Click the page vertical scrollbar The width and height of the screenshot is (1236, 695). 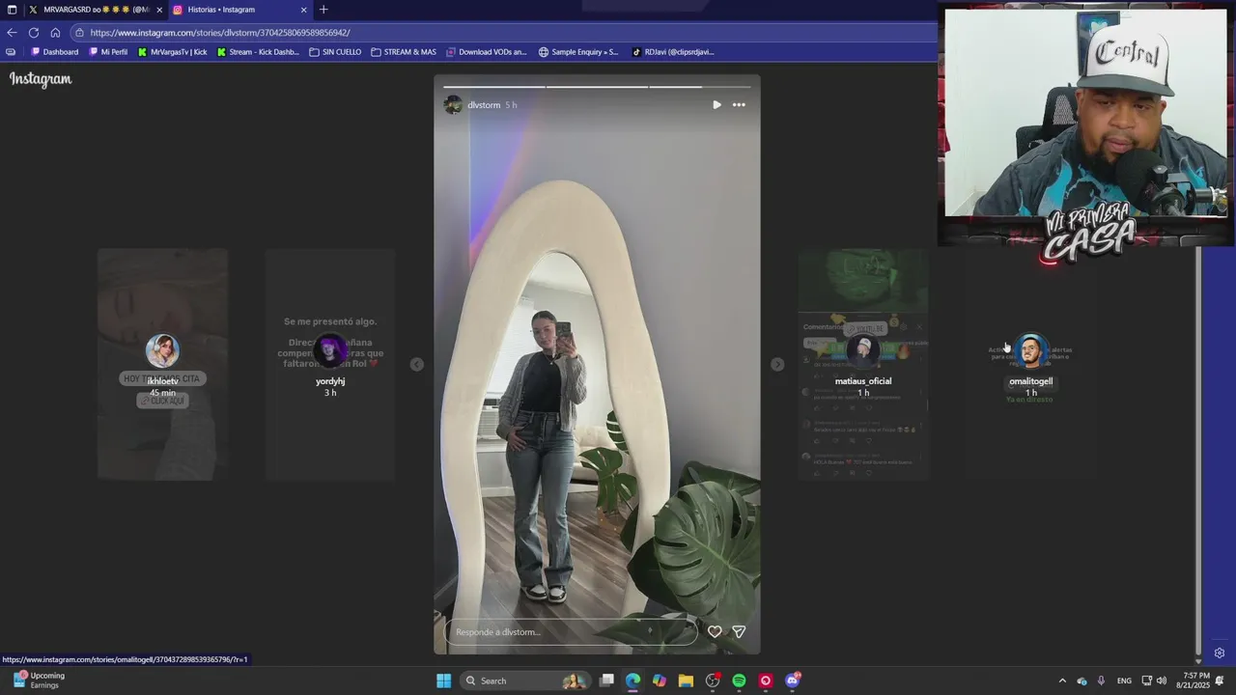coord(1198,449)
